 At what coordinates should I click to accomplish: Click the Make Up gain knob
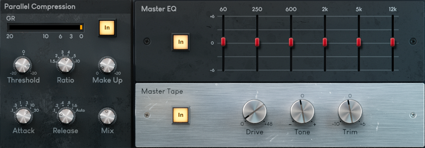click(x=107, y=65)
